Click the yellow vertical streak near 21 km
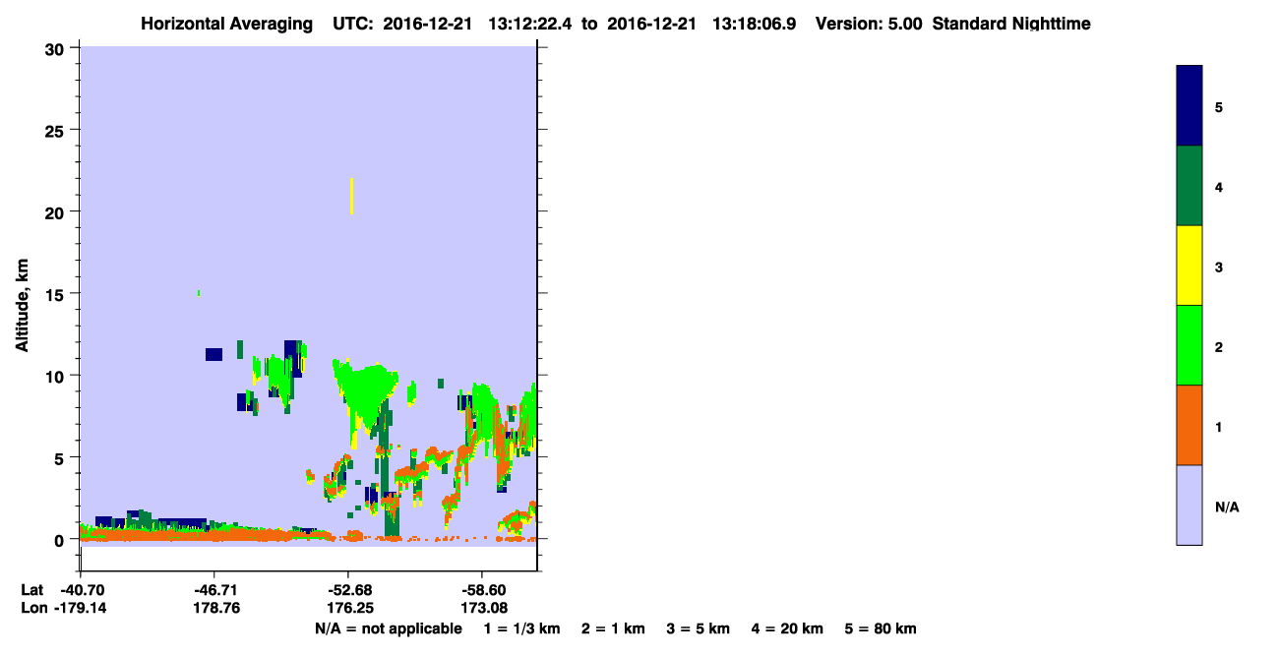This screenshot has width=1279, height=656. click(x=352, y=196)
